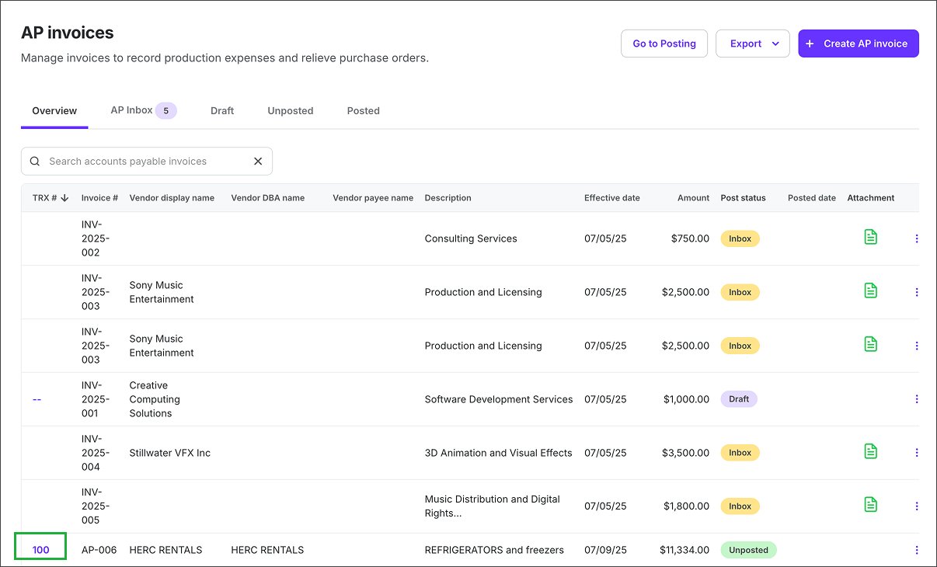Click the Description column header
This screenshot has height=567, width=937.
click(448, 198)
